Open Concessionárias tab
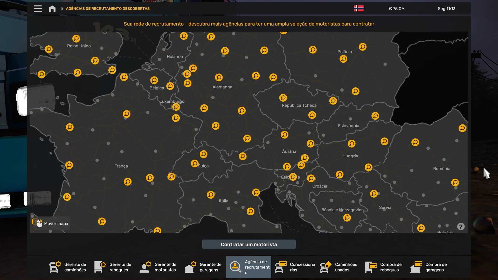This screenshot has width=498, height=280. (295, 267)
